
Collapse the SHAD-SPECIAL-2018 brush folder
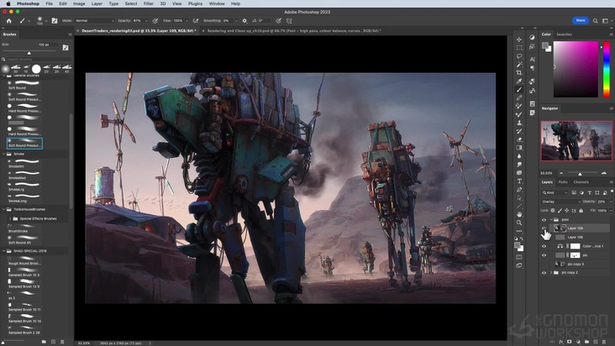tap(4, 251)
